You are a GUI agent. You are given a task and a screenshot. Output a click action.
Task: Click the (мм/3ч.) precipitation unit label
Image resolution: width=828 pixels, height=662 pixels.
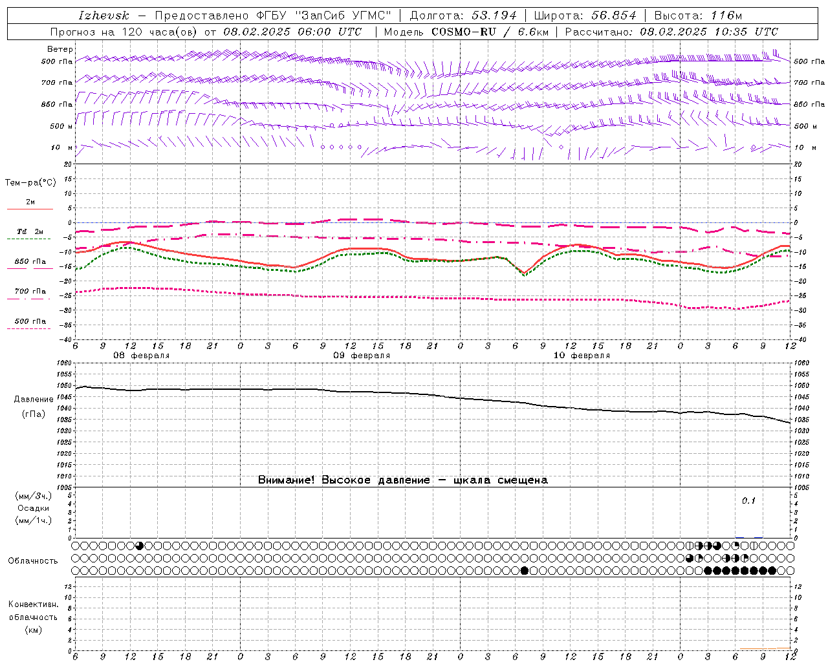(34, 496)
